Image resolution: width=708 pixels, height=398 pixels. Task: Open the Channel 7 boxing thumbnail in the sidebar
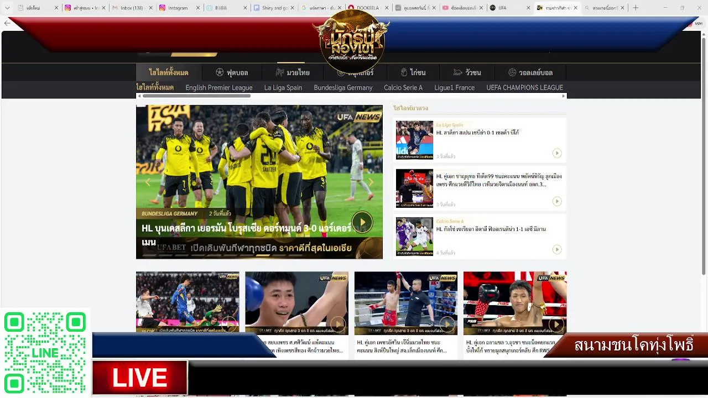coord(414,188)
